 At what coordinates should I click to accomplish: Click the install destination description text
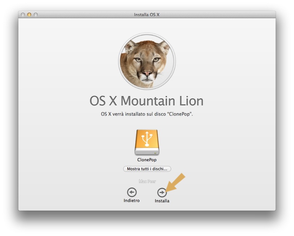(147, 114)
